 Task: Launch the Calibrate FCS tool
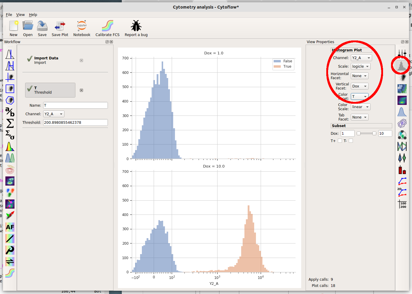(108, 26)
